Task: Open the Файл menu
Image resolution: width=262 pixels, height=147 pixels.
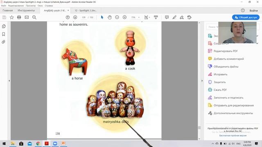Action: pos(4,6)
